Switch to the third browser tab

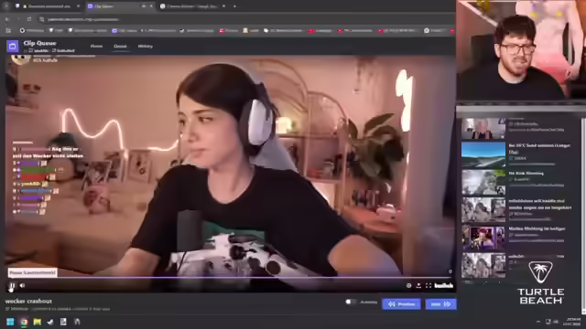point(192,6)
